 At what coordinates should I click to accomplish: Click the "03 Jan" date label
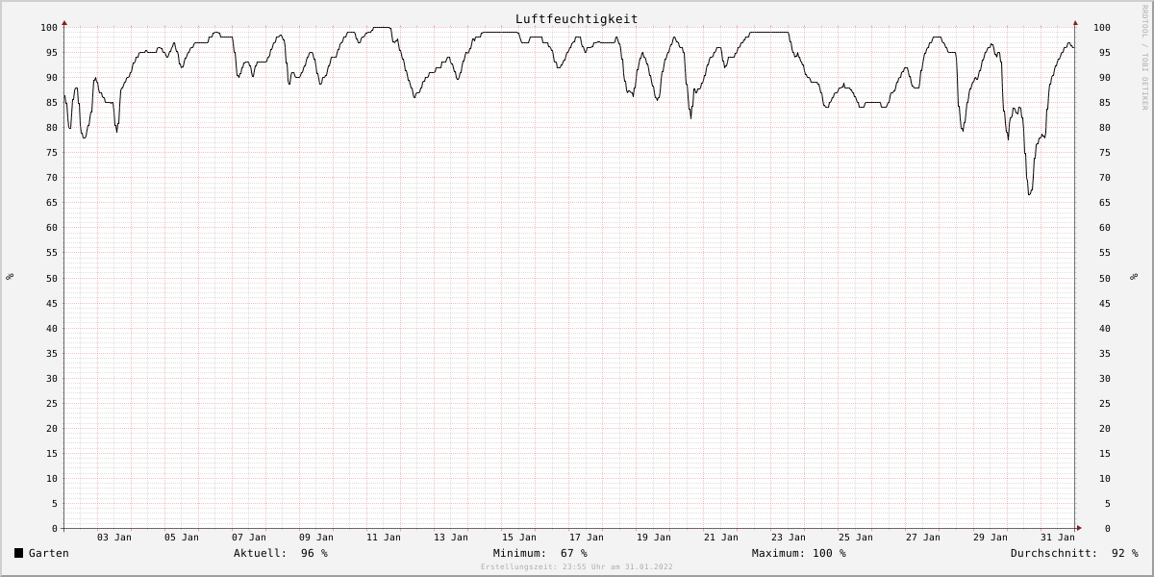[x=114, y=538]
